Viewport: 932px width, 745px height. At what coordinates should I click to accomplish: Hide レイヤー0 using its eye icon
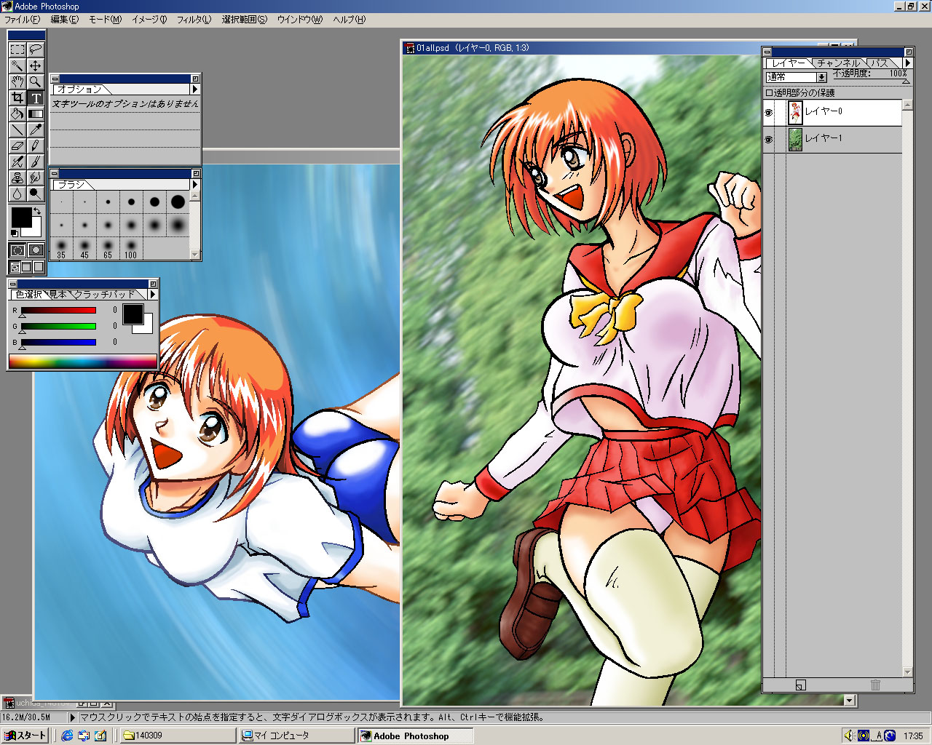tap(769, 112)
